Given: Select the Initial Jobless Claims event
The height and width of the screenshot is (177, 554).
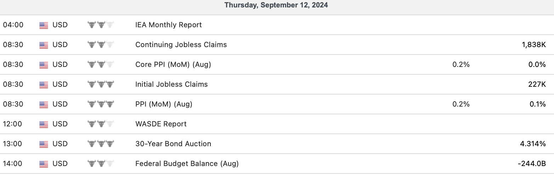Looking at the screenshot, I should click(x=171, y=85).
